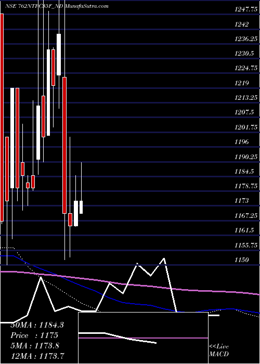This screenshot has width=260, height=364.
Task: Click the 1196 price axis label
Action: (242, 142)
